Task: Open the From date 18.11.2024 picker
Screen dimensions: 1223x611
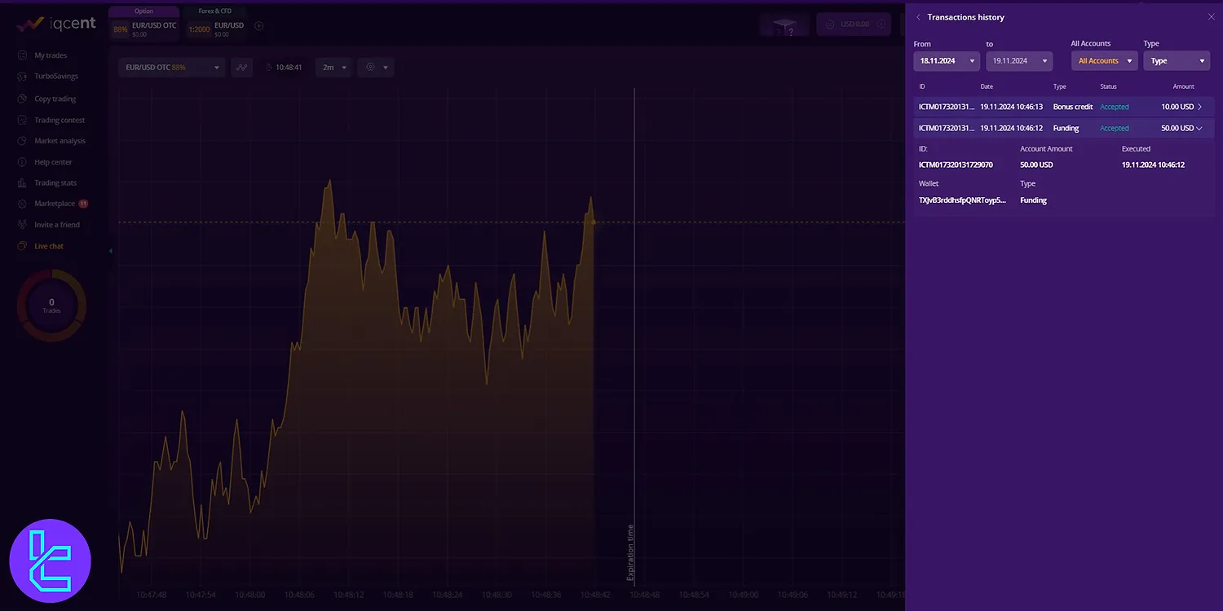Action: [947, 61]
